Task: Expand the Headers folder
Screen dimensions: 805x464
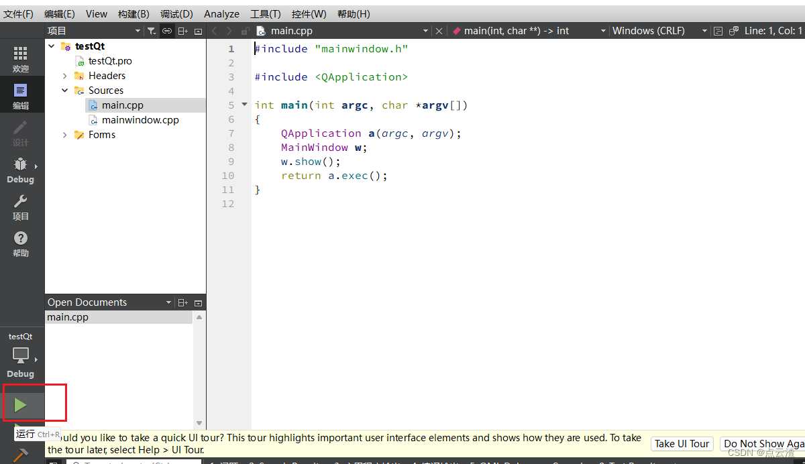Action: pyautogui.click(x=65, y=76)
